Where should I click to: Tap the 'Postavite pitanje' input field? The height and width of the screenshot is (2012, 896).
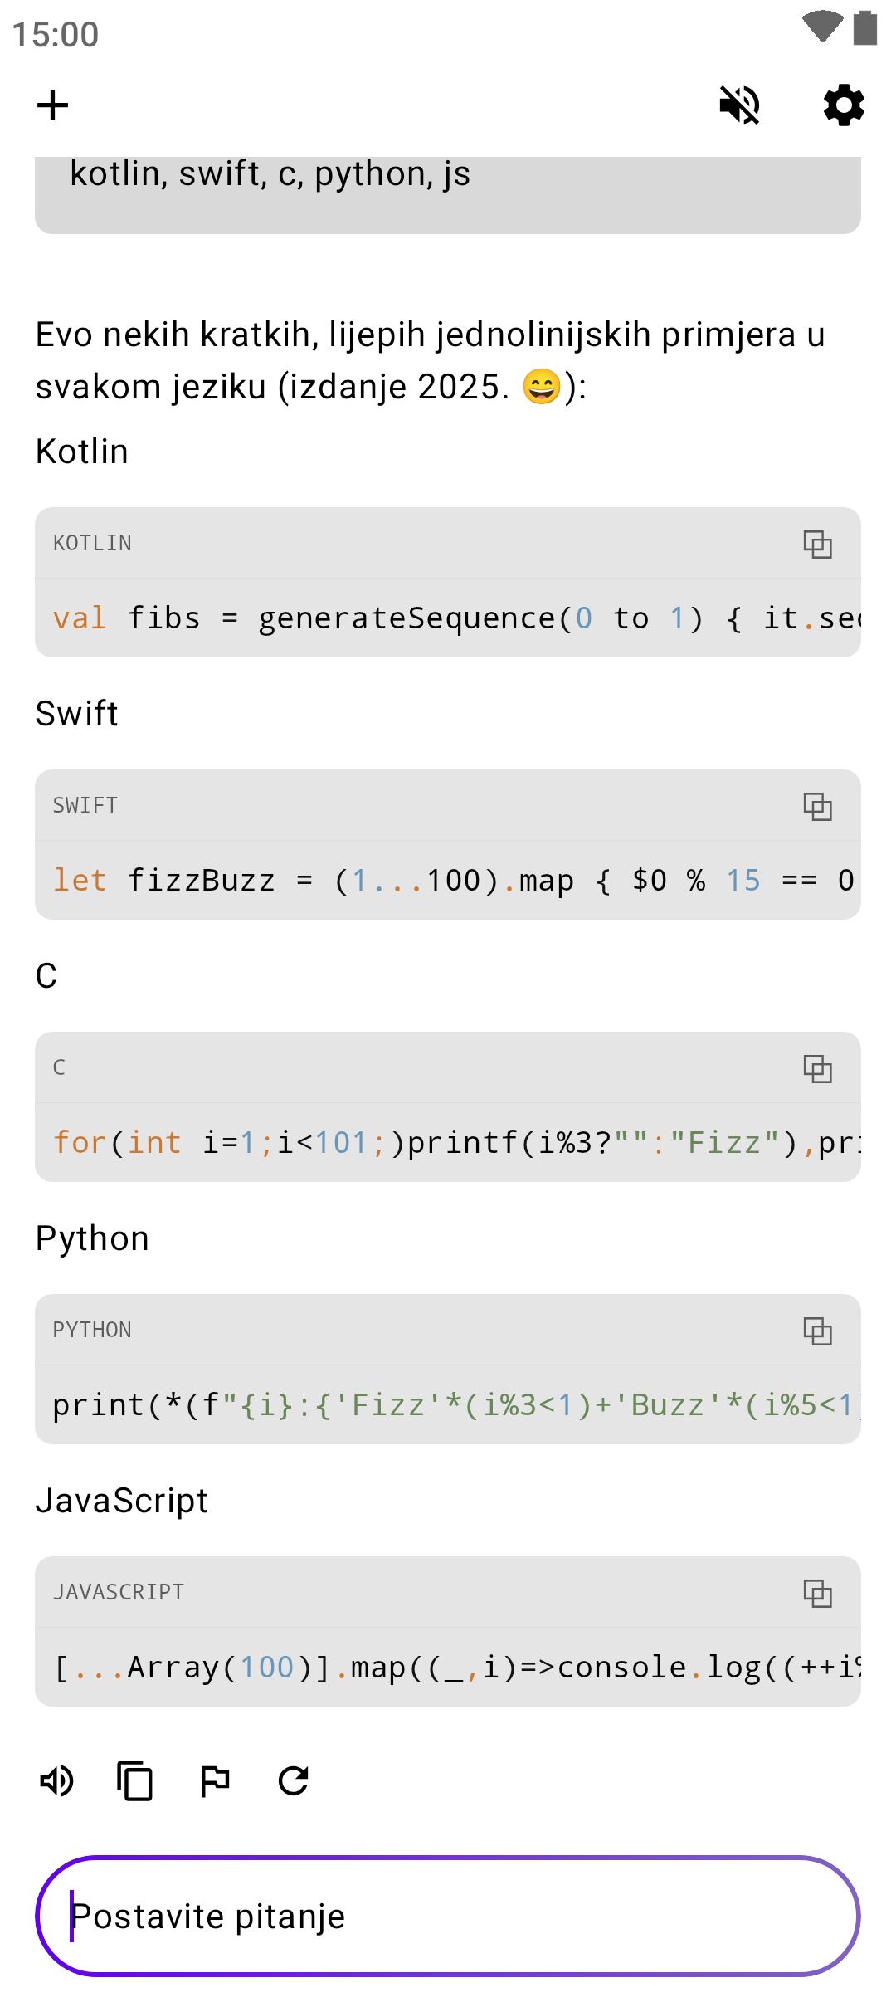pyautogui.click(x=448, y=1916)
